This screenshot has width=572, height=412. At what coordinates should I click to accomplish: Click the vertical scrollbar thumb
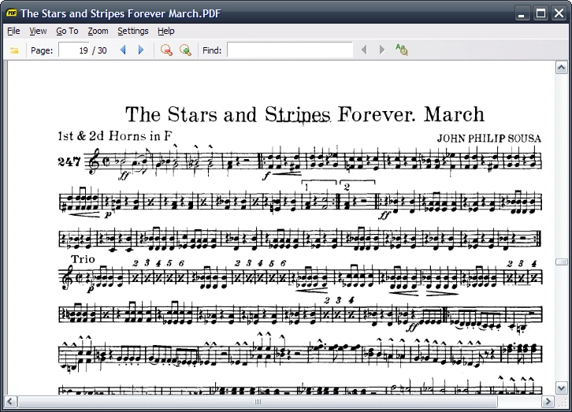coord(562,262)
